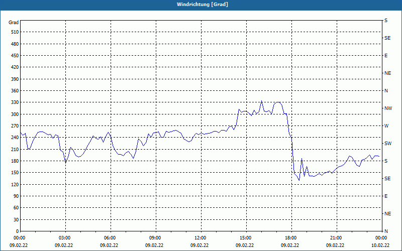Viewport: 402px width, 251px height.
Task: Click the chart title "Windrichtung [Grad]"
Action: (x=203, y=5)
